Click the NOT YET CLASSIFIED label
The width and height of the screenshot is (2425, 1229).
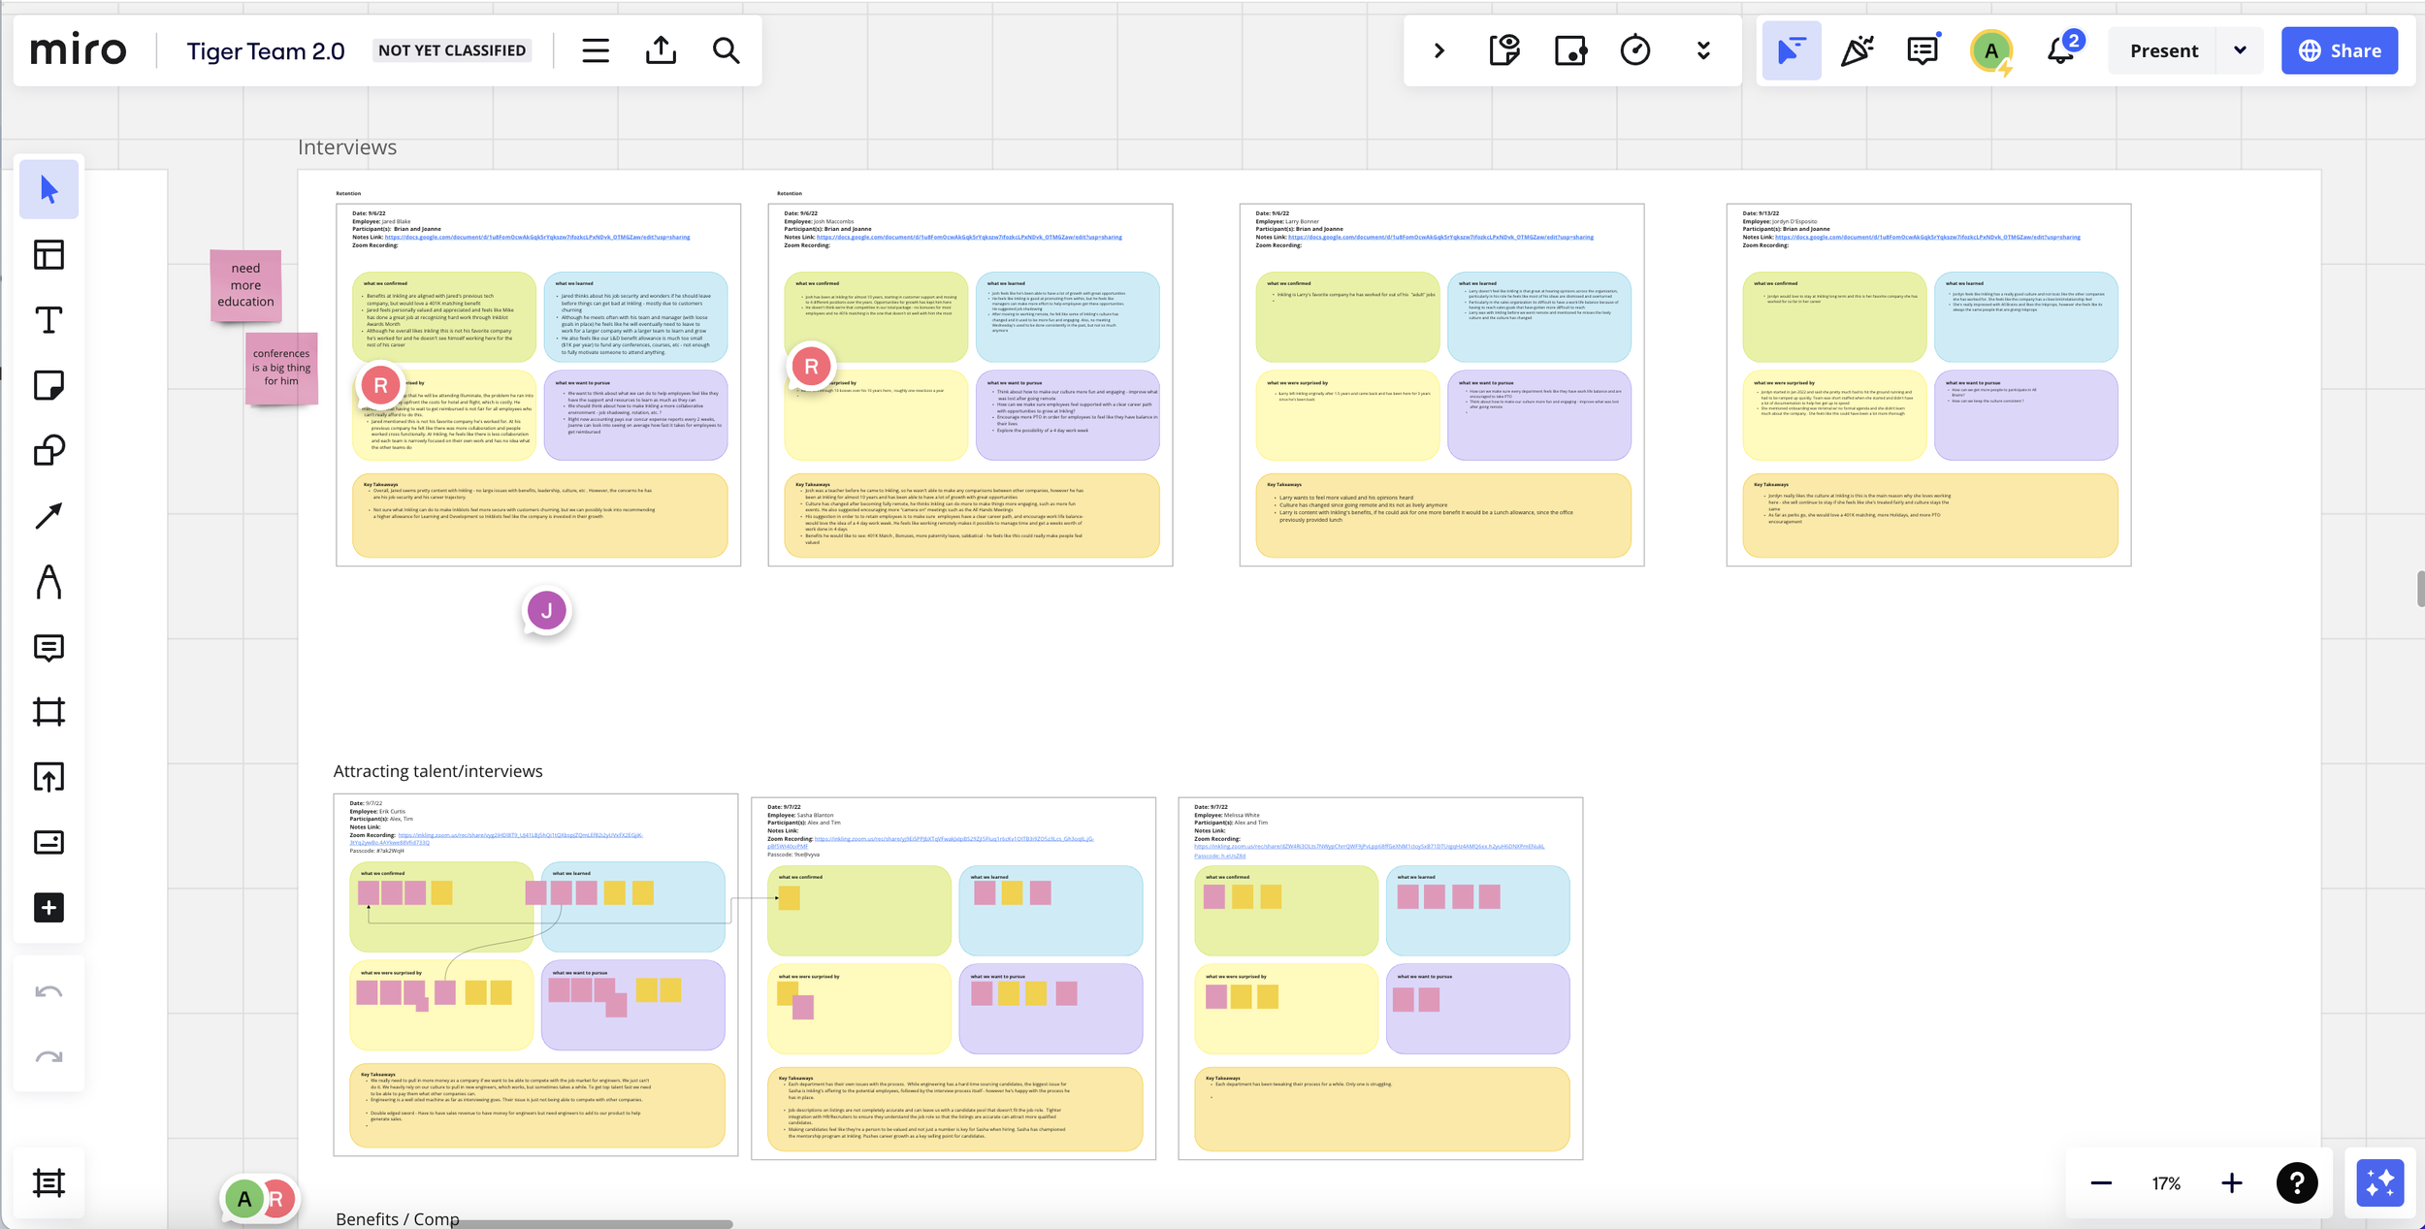tap(452, 50)
